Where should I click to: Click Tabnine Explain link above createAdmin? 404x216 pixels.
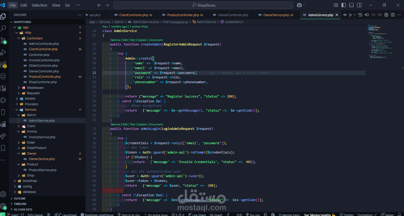(x=142, y=40)
